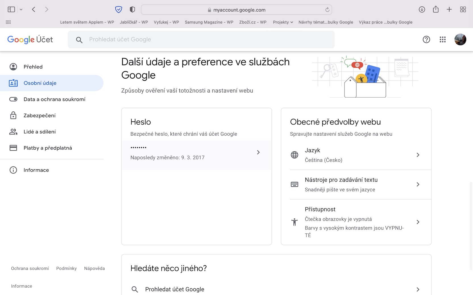473x295 pixels.
Task: Open the profile avatar menu
Action: (x=460, y=39)
